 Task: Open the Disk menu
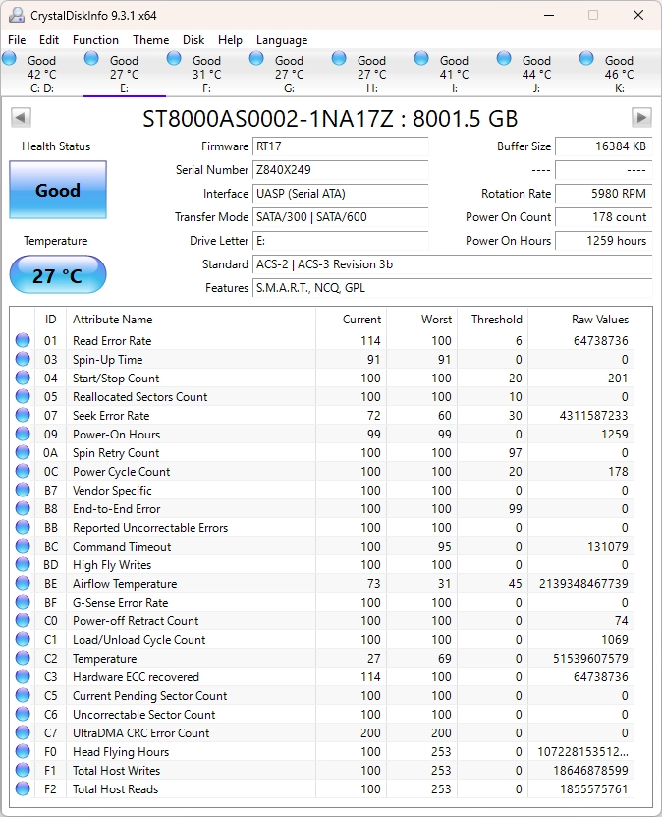pyautogui.click(x=193, y=40)
